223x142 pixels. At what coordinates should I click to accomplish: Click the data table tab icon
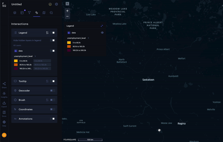pos(22,13)
